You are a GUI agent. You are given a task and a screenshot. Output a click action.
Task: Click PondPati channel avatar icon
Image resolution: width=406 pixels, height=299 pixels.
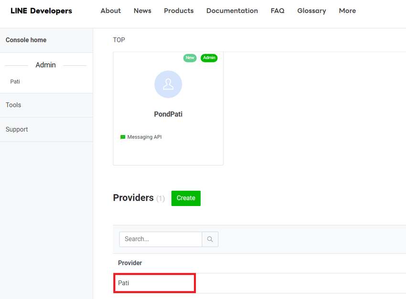168,84
